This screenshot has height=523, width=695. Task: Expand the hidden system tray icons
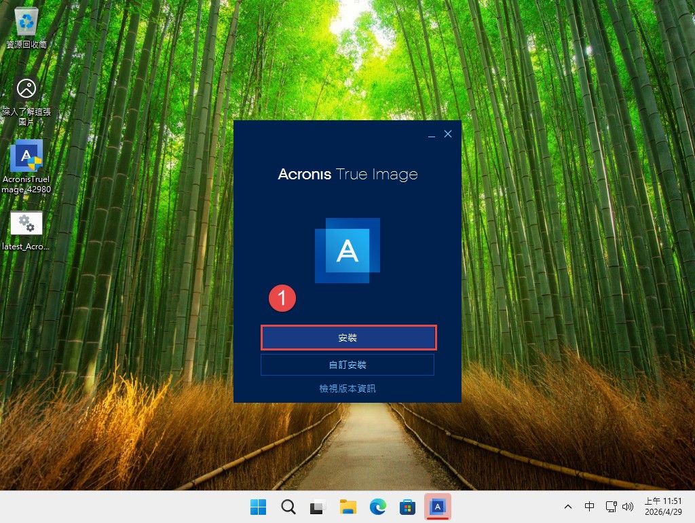pyautogui.click(x=568, y=507)
